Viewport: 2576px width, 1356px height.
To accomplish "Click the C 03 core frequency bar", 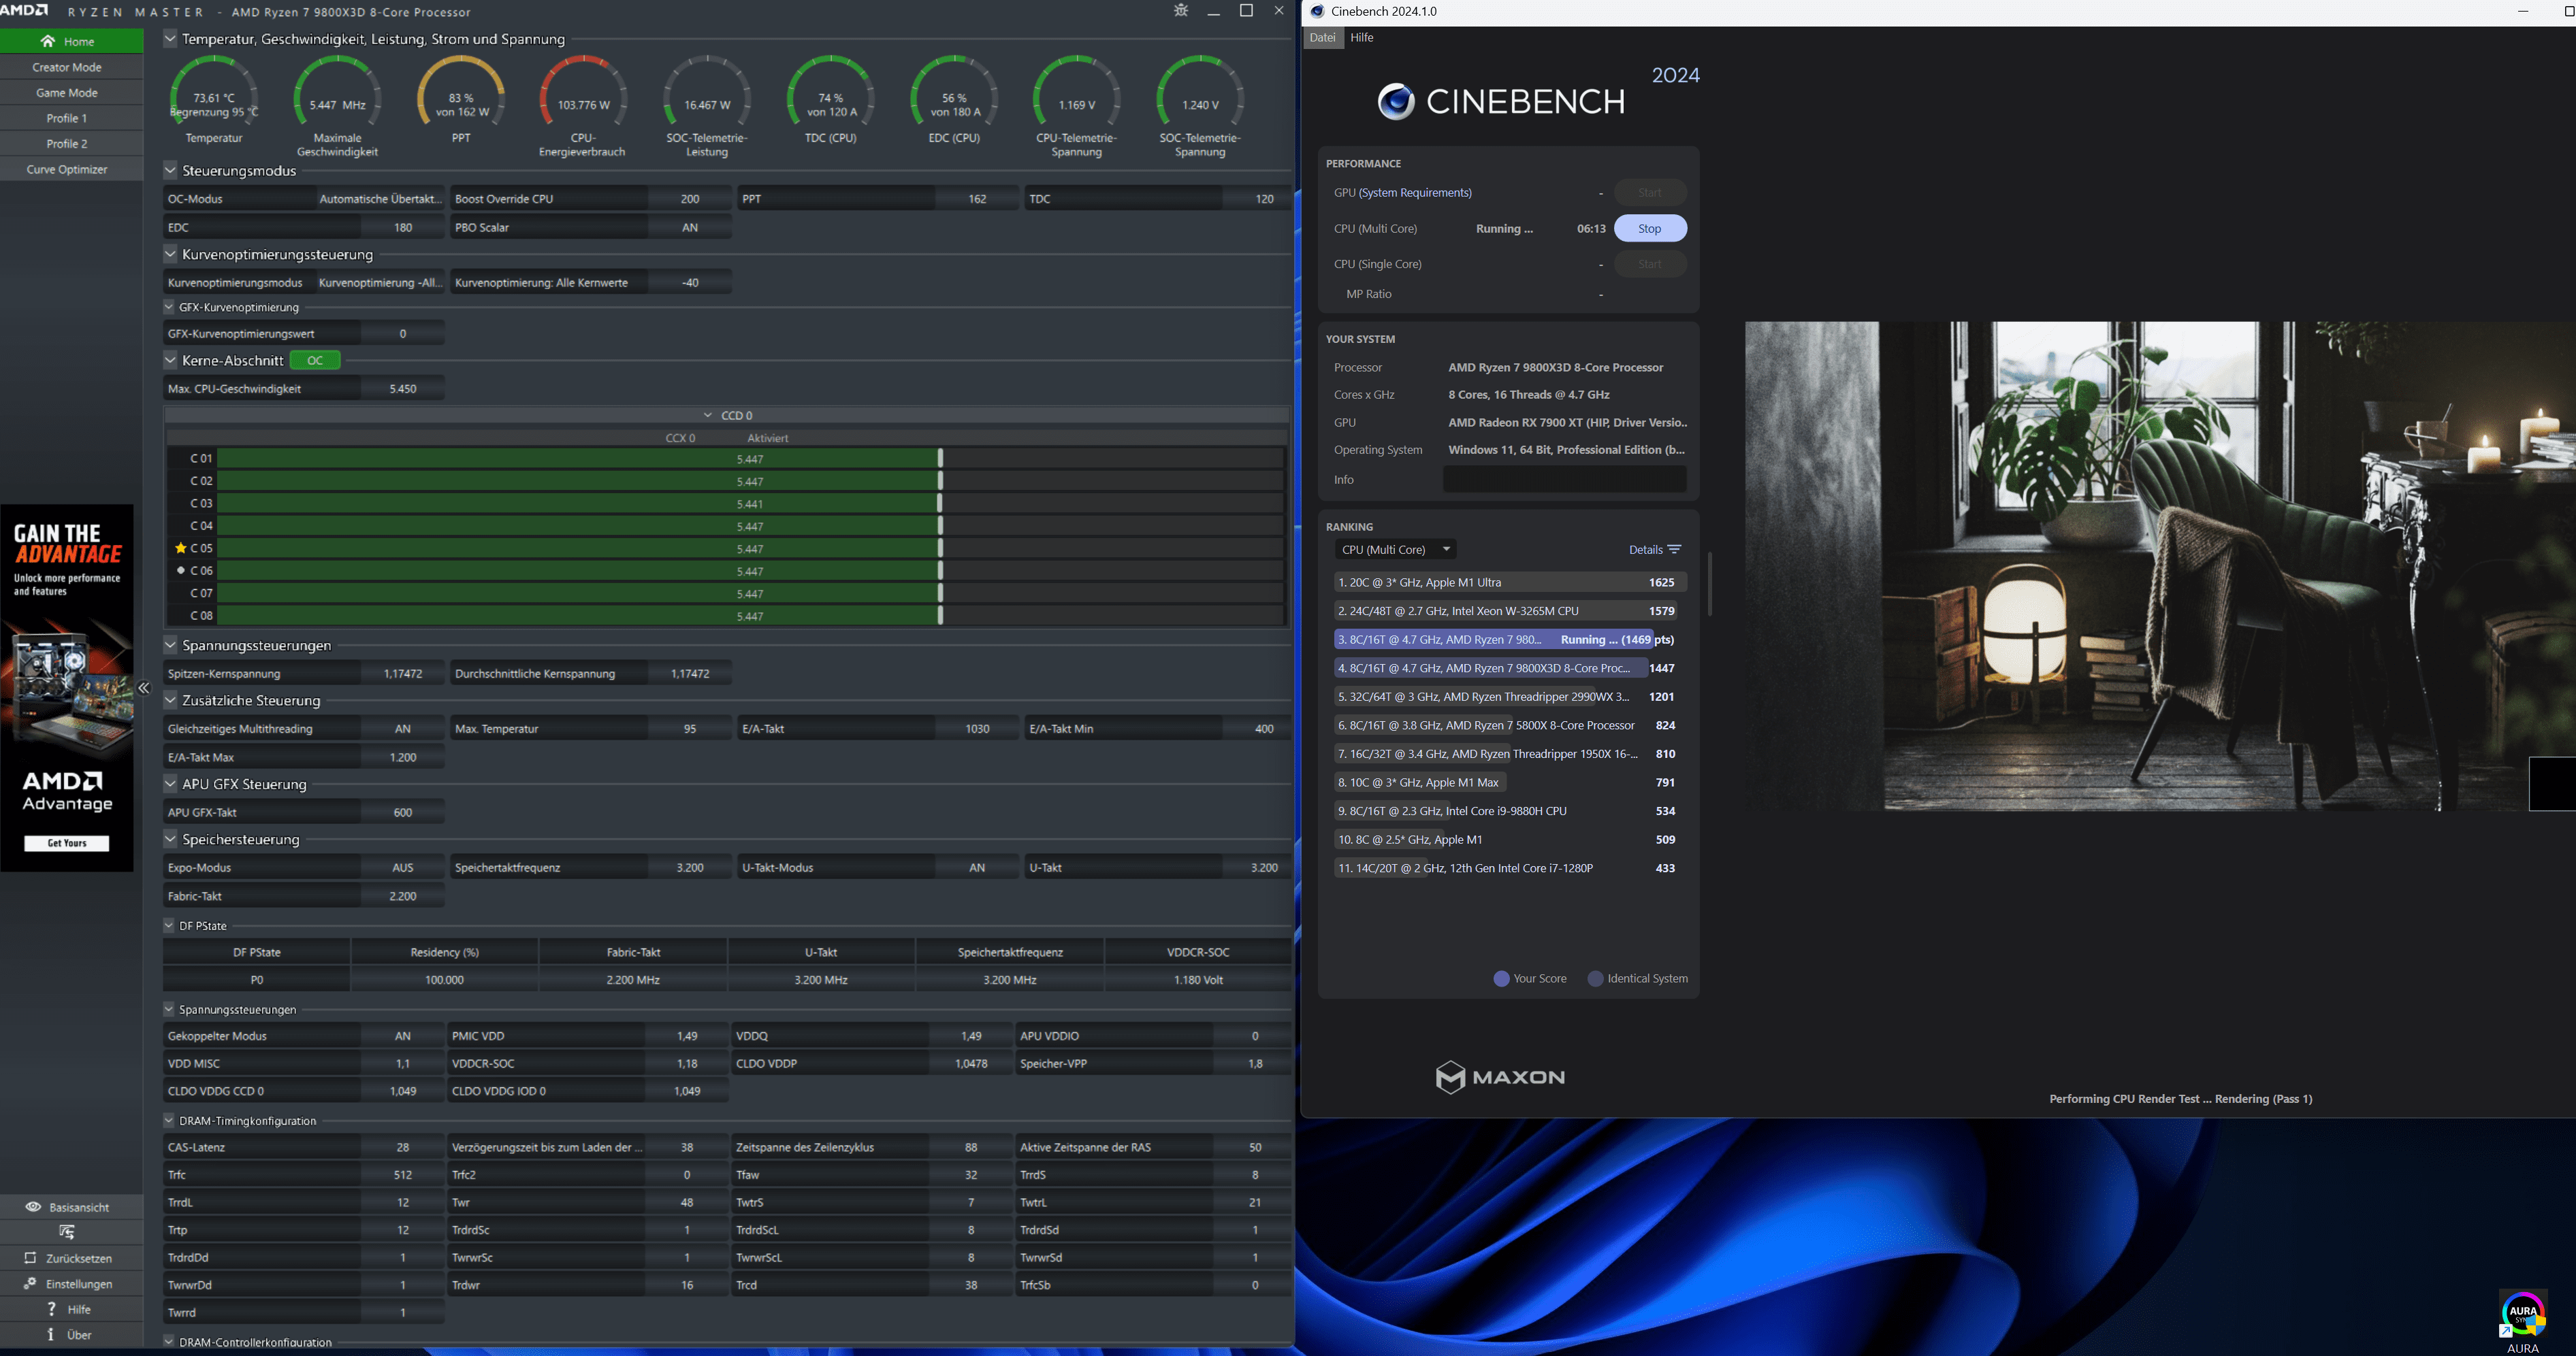I will (x=750, y=503).
